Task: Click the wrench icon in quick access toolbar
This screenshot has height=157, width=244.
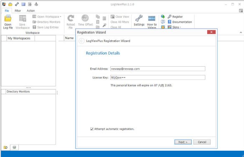Action: pyautogui.click(x=17, y=4)
